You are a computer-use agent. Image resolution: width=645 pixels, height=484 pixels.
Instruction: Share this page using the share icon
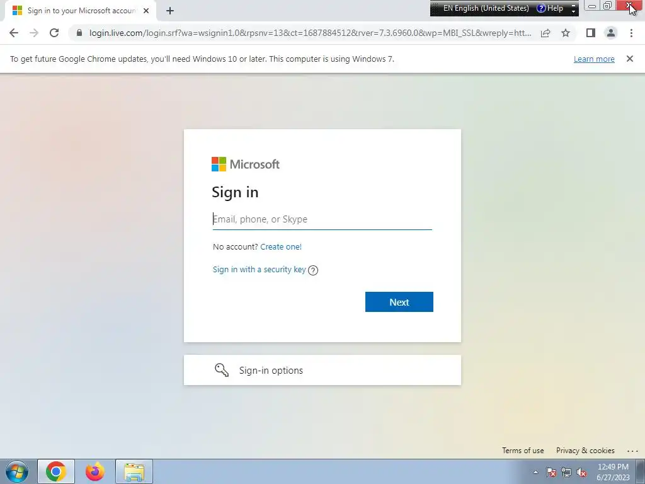[x=545, y=33]
